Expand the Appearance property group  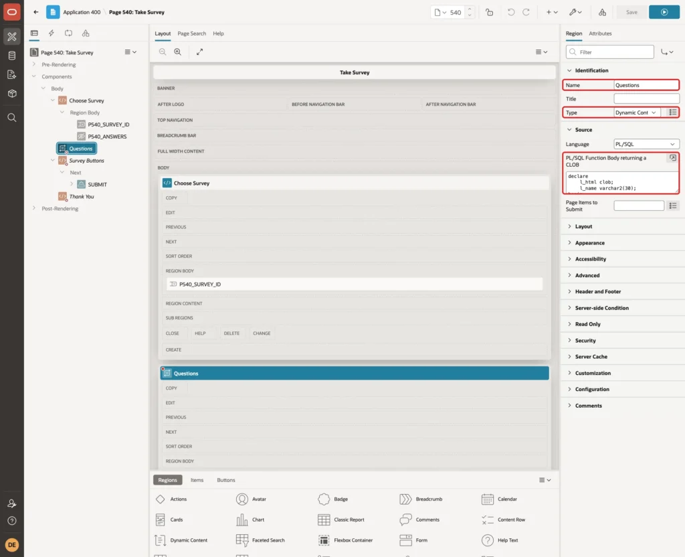point(569,242)
